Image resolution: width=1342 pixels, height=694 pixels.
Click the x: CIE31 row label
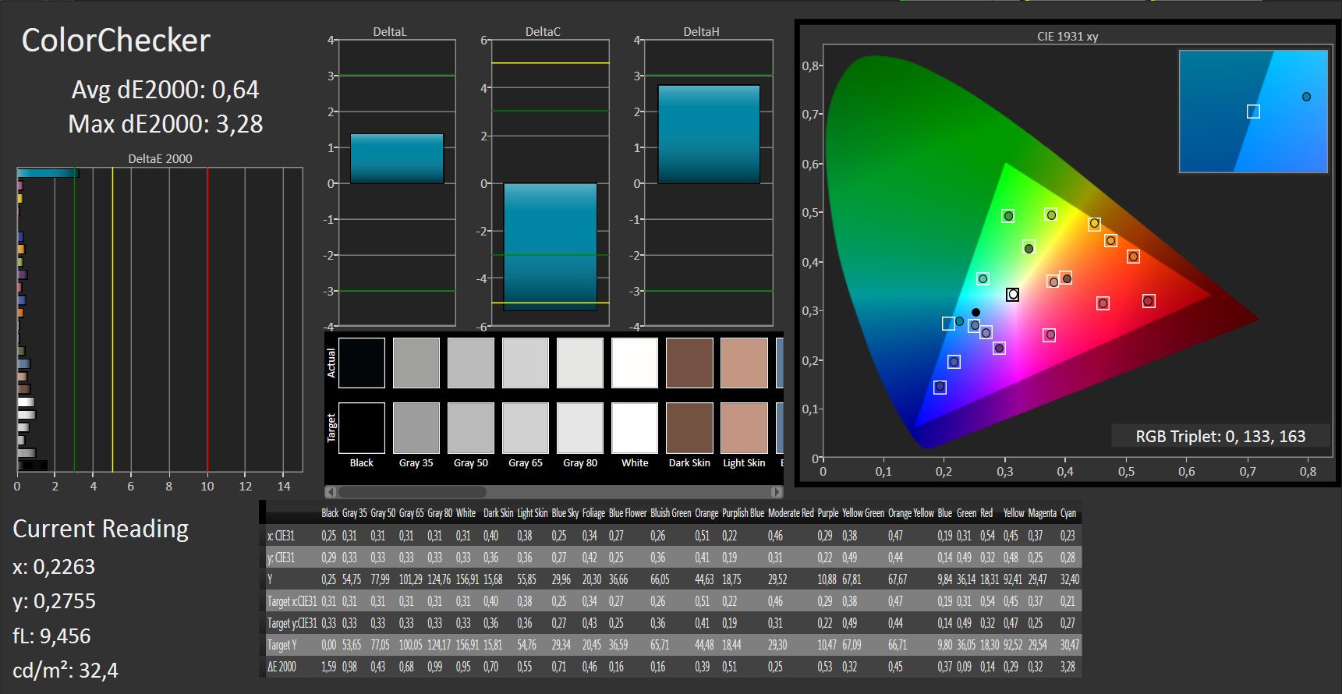point(281,536)
